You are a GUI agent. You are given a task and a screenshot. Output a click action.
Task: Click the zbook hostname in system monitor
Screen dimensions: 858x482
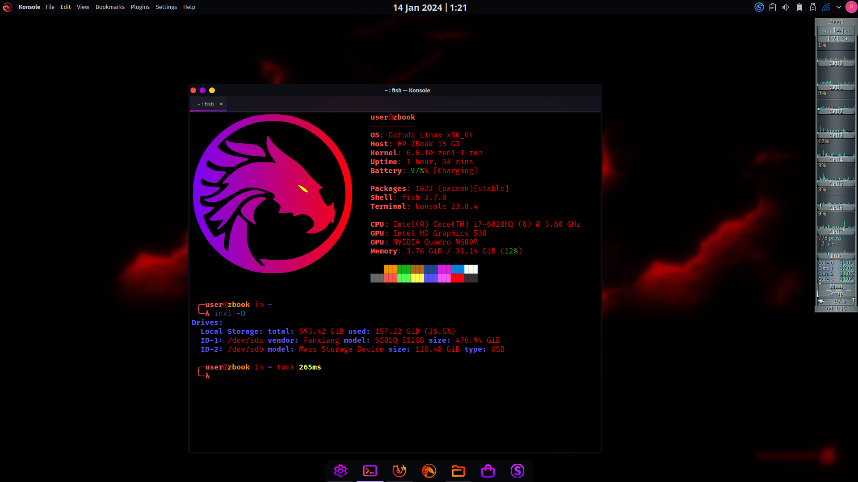(x=836, y=22)
